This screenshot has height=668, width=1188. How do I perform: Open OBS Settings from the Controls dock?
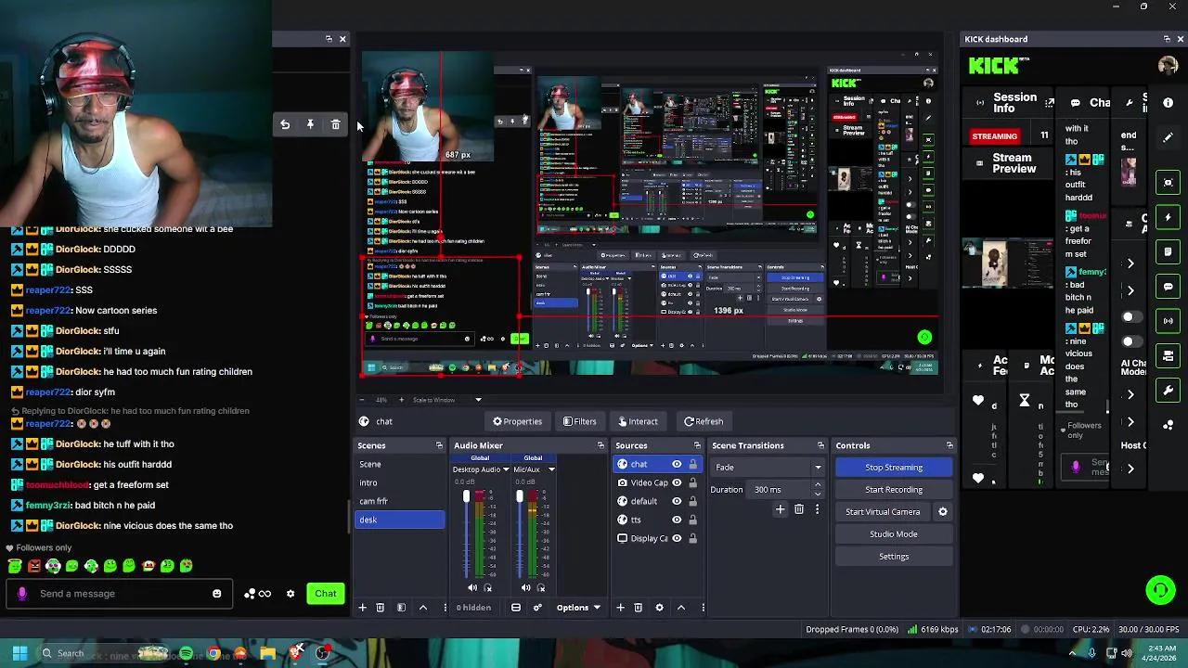click(894, 557)
